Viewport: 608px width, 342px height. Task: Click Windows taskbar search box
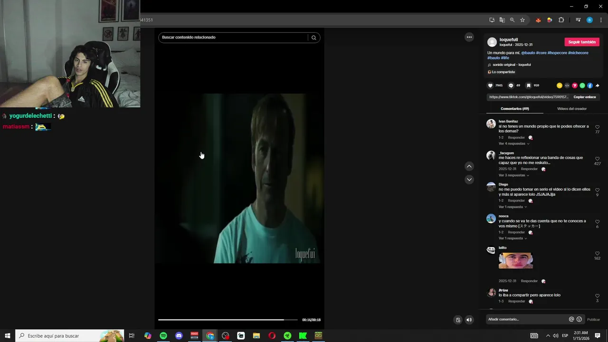[x=70, y=336]
